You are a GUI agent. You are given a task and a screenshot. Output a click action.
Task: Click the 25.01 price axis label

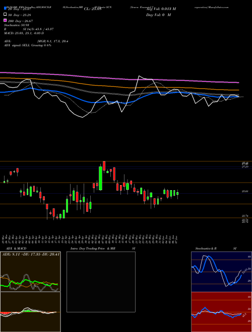coord(245,192)
